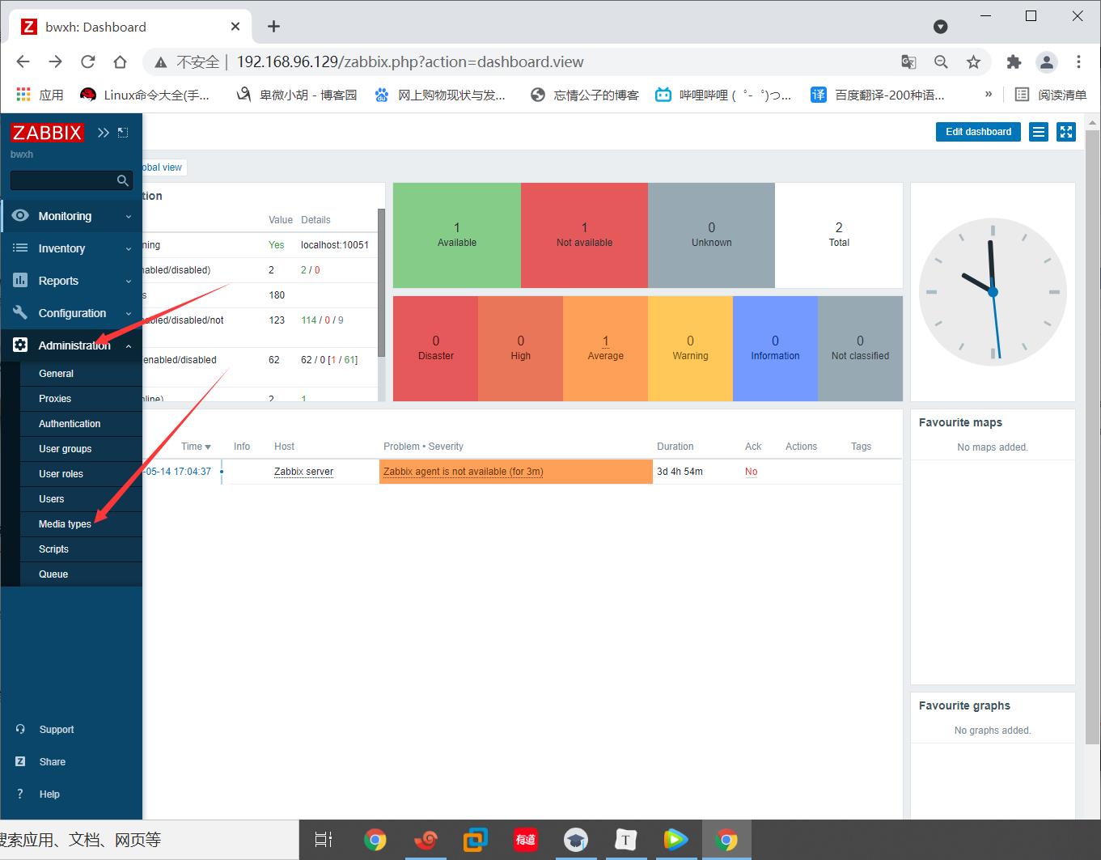Click the zoom magnifier icon in address bar
The height and width of the screenshot is (860, 1101).
941,61
